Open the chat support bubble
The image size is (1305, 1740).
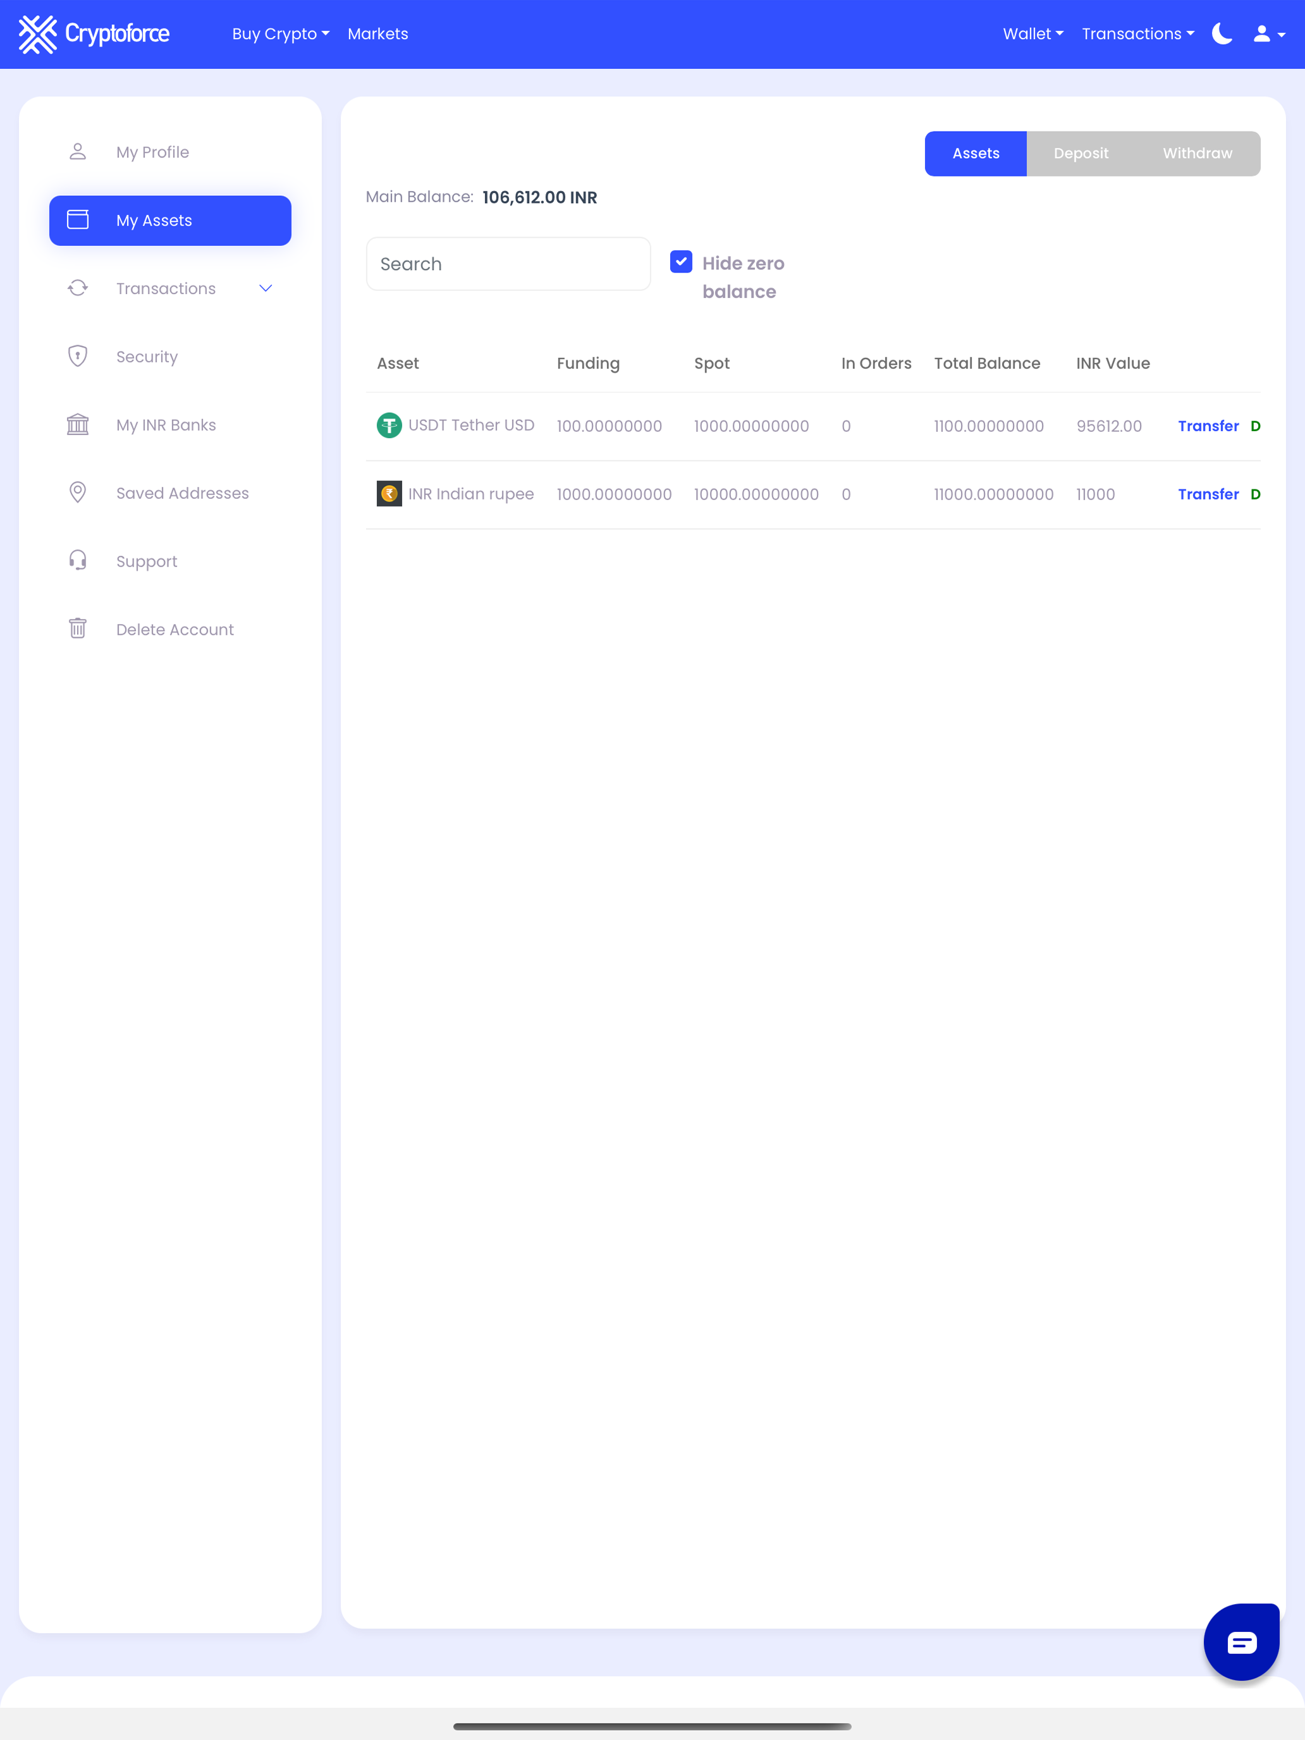(x=1241, y=1641)
